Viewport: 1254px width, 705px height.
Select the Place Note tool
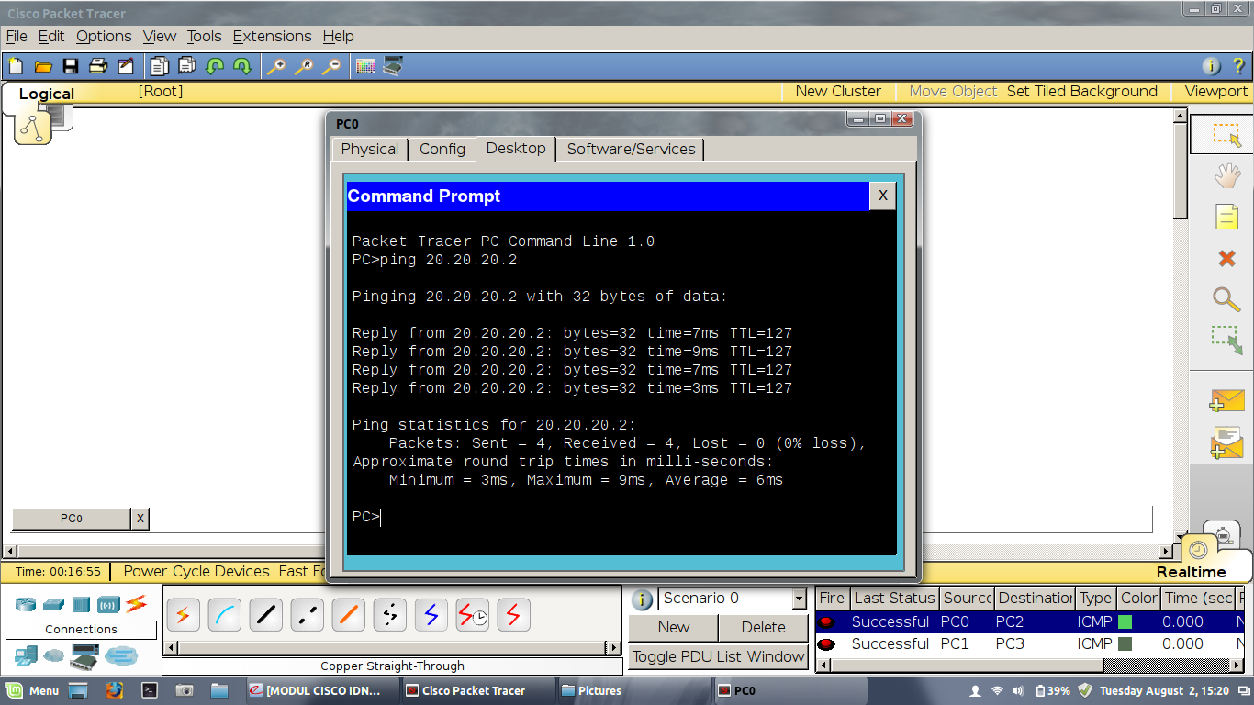[1226, 216]
